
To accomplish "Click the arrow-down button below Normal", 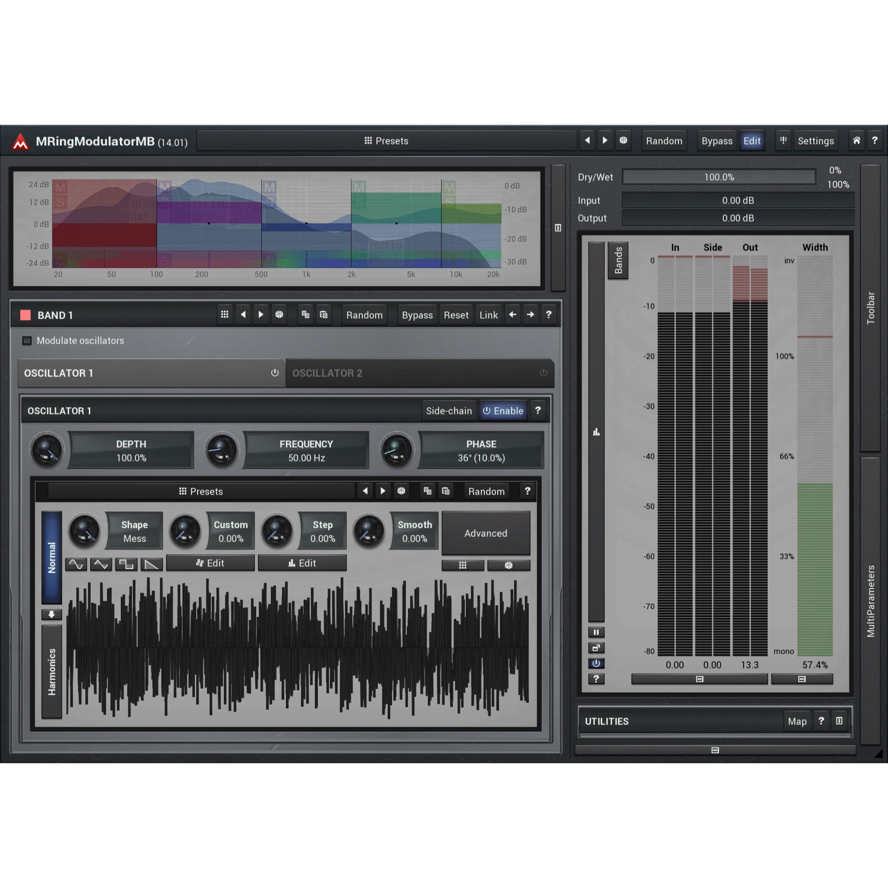I will pyautogui.click(x=52, y=614).
